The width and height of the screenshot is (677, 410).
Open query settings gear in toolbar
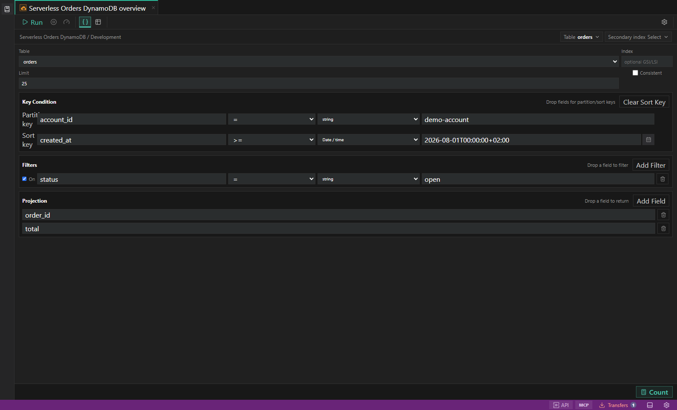click(664, 22)
